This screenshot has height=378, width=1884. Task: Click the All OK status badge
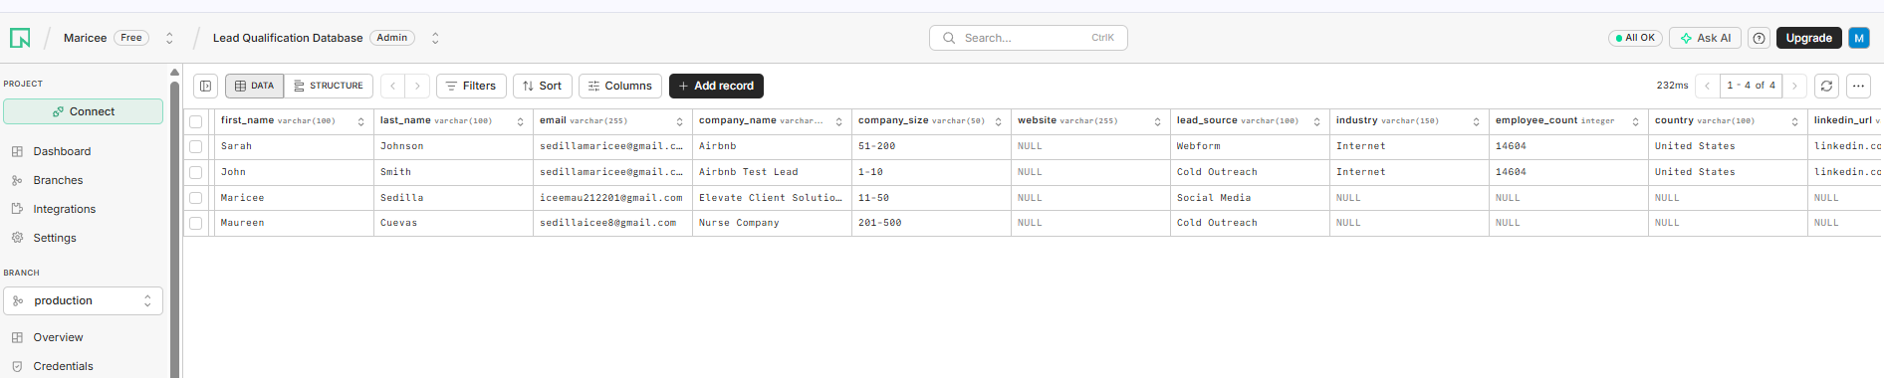[x=1635, y=38]
